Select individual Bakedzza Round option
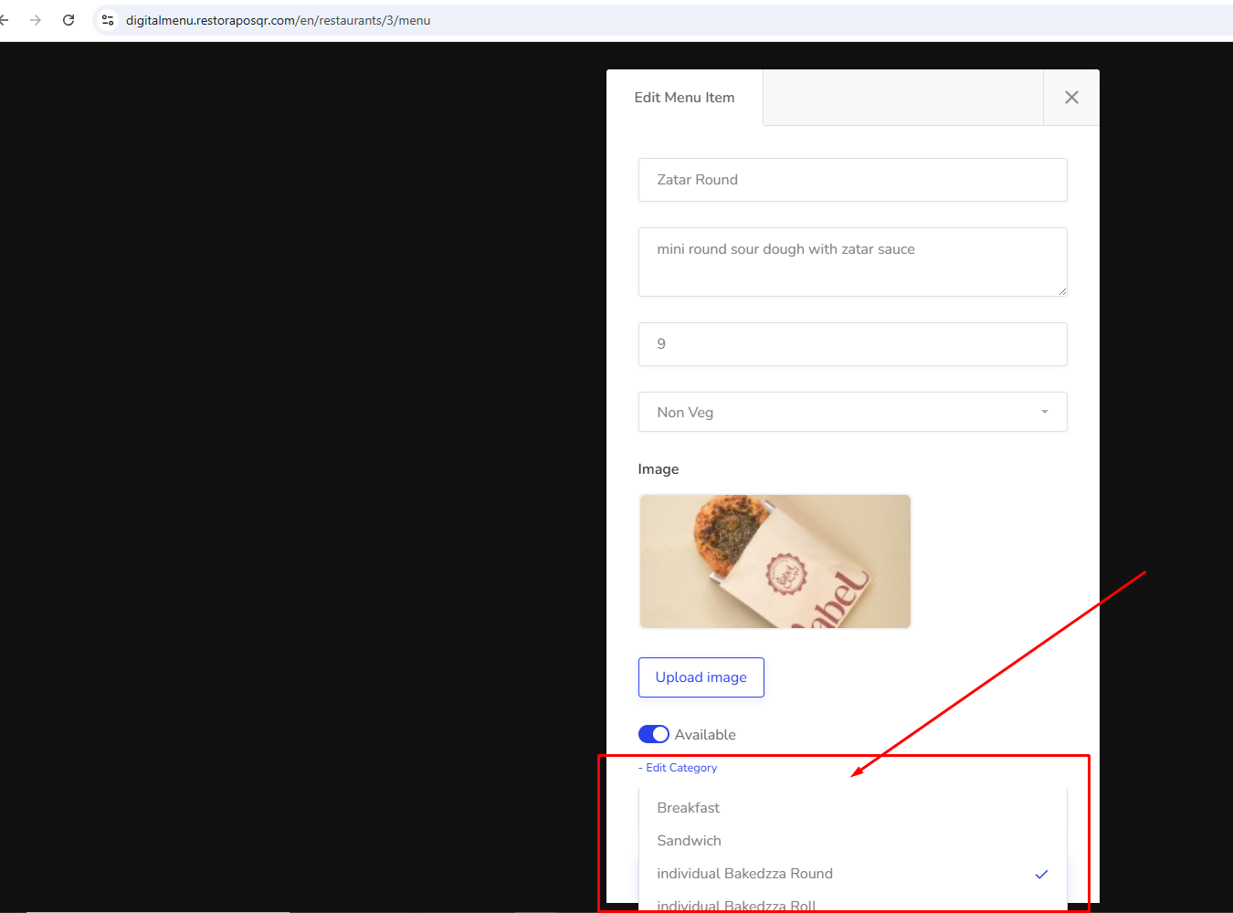 (x=852, y=874)
